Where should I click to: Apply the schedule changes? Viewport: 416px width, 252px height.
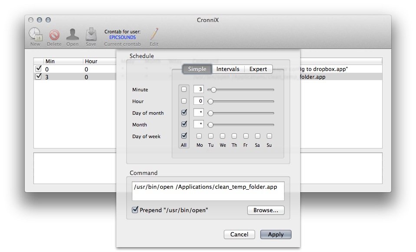275,234
